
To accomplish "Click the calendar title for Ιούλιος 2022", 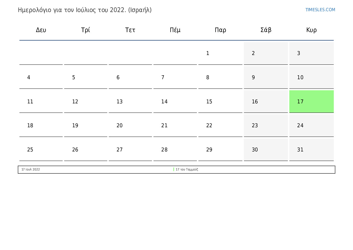I will pyautogui.click(x=85, y=10).
